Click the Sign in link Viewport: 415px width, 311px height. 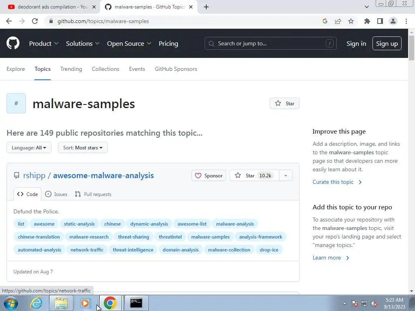point(356,44)
